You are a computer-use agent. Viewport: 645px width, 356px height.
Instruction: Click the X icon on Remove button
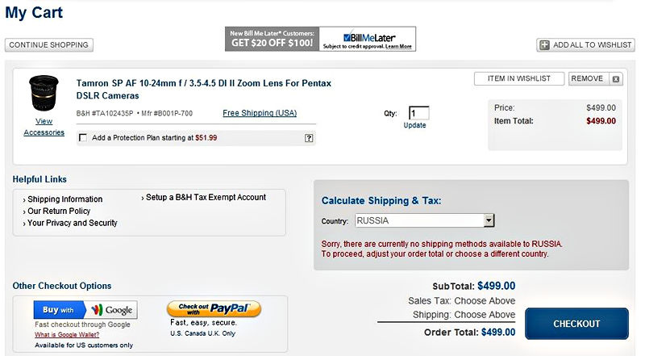coord(616,79)
